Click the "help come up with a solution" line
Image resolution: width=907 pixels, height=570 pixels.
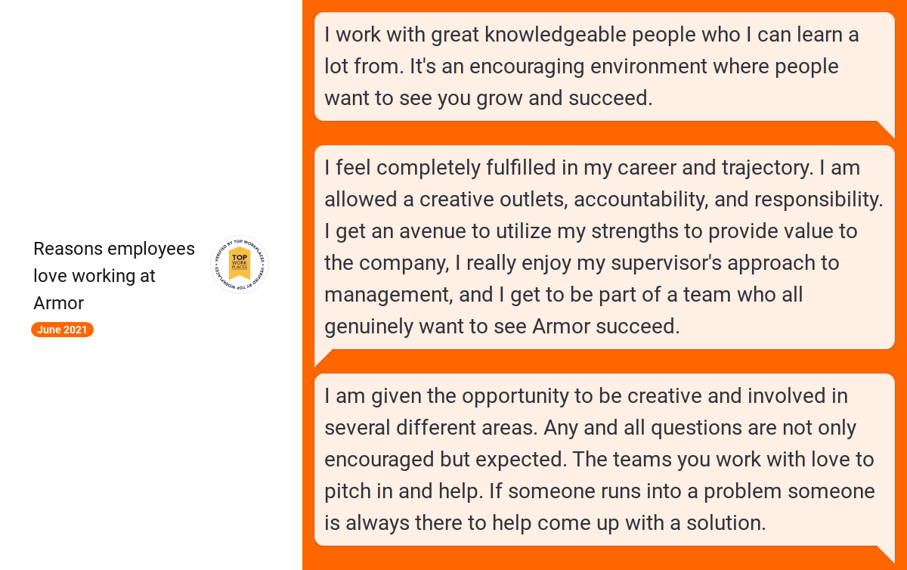pyautogui.click(x=545, y=523)
